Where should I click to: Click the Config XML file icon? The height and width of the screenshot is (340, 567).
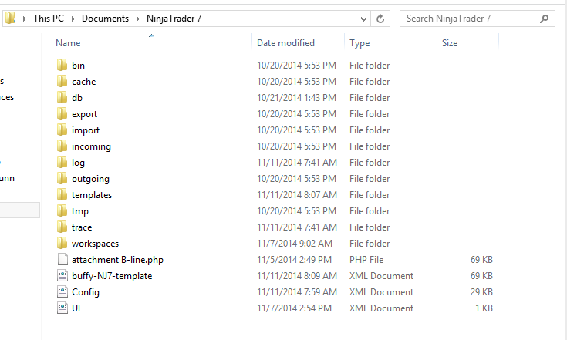[x=62, y=292]
